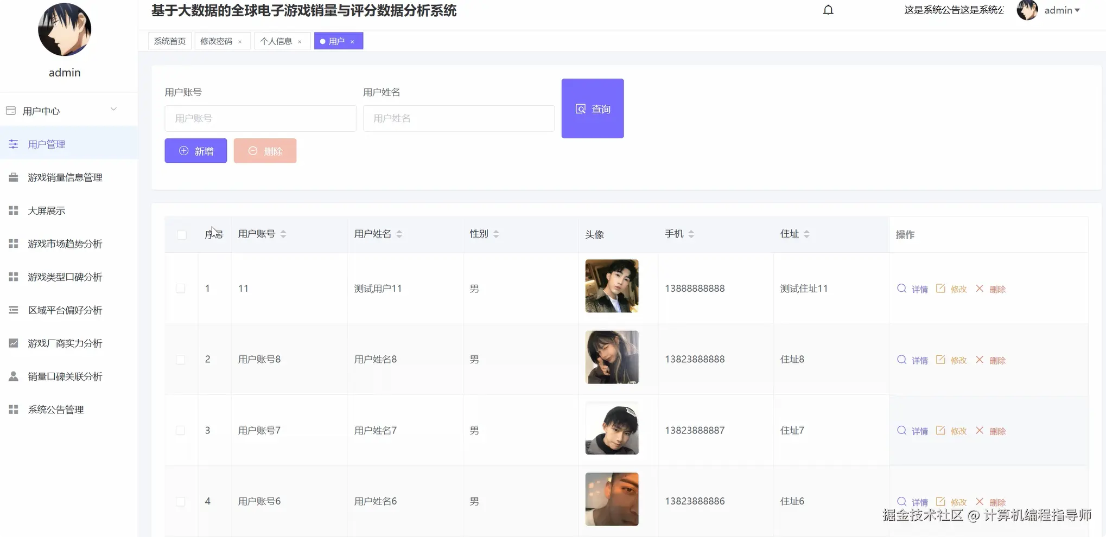Click the notification bell icon

[x=828, y=10]
